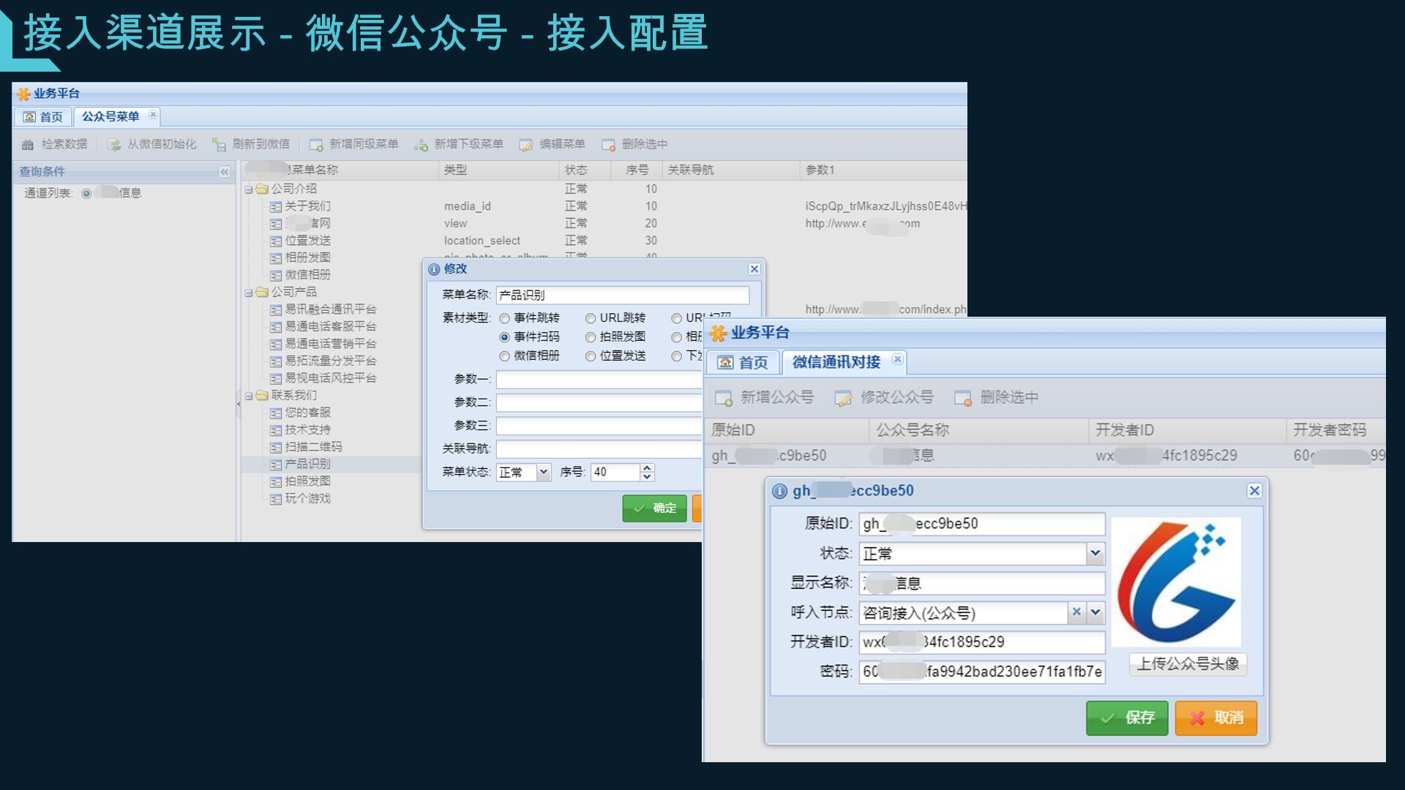Click 新增下级菜单 toolbar icon

[x=421, y=145]
